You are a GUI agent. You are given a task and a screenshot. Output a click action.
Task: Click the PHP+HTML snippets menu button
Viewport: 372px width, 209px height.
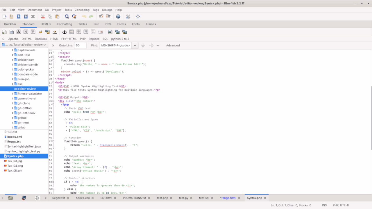pos(69,39)
